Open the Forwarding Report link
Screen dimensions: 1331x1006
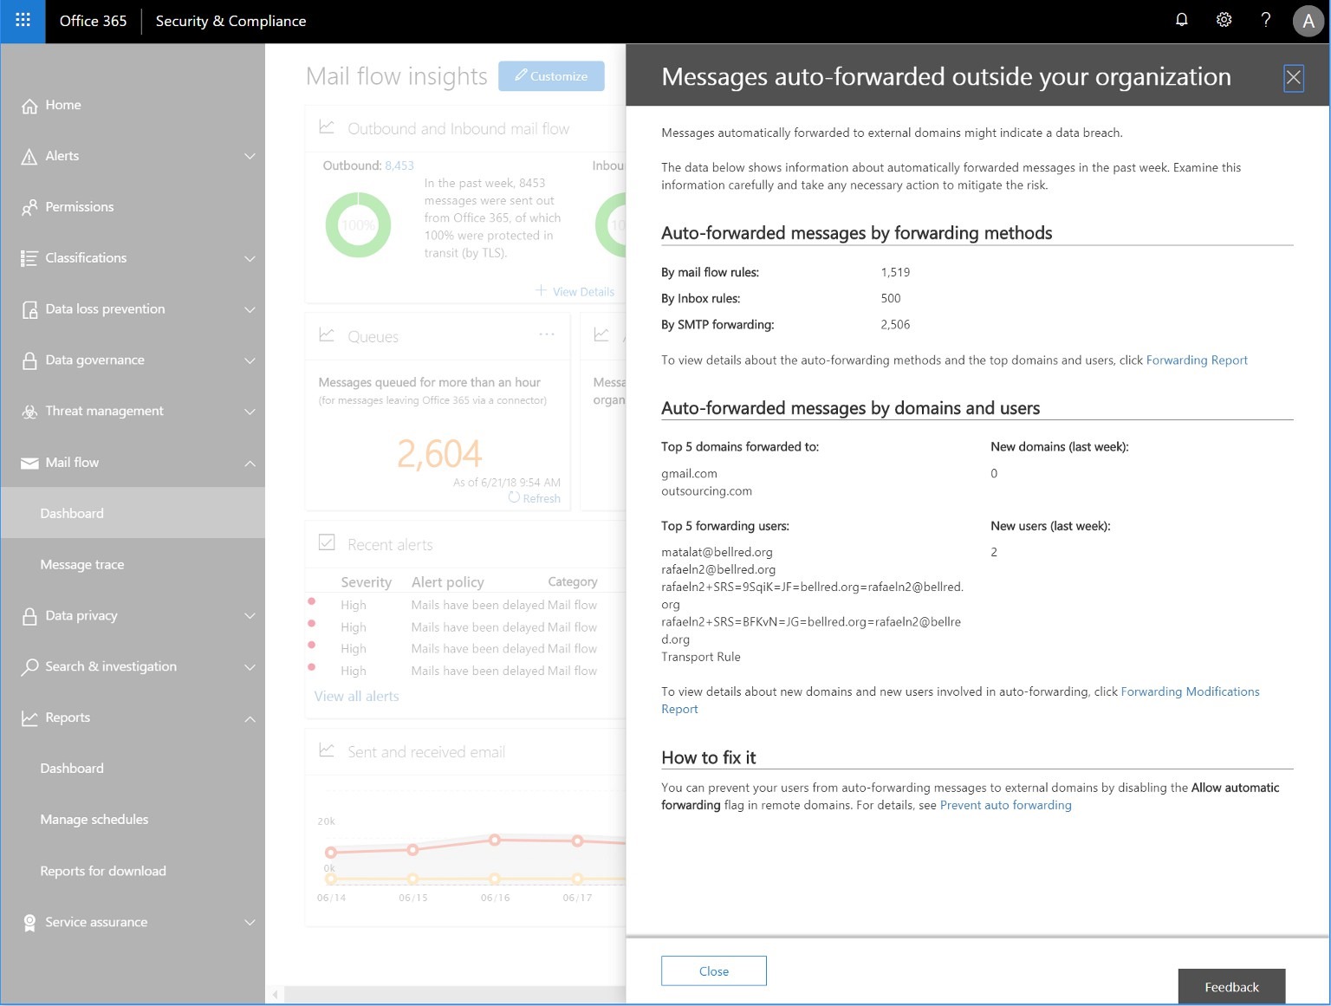[1197, 360]
